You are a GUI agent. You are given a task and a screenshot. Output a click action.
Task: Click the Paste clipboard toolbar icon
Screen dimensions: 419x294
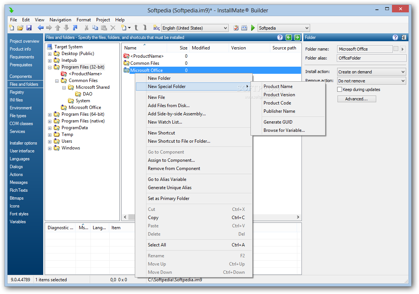click(x=104, y=28)
